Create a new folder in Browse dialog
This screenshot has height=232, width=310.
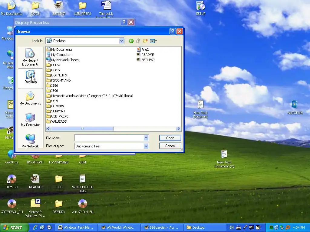(x=145, y=41)
